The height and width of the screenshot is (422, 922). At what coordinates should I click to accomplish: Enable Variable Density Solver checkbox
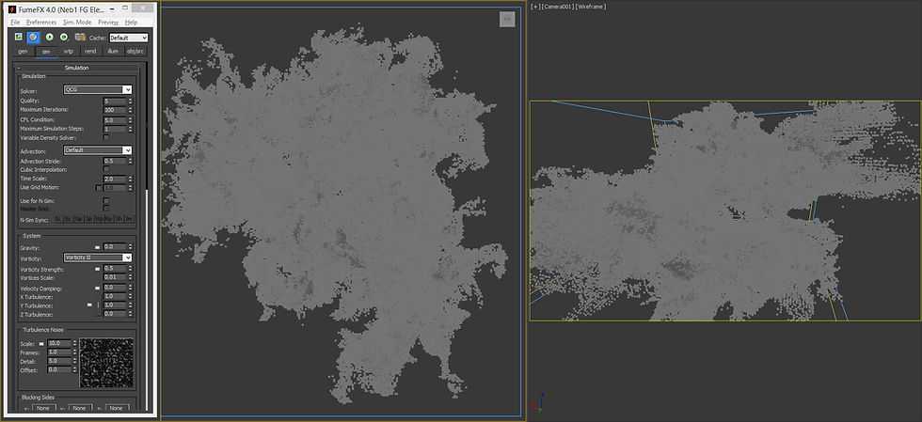pyautogui.click(x=106, y=137)
